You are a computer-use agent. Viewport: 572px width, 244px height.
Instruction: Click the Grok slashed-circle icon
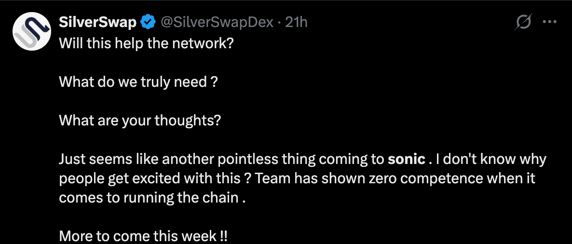(524, 22)
